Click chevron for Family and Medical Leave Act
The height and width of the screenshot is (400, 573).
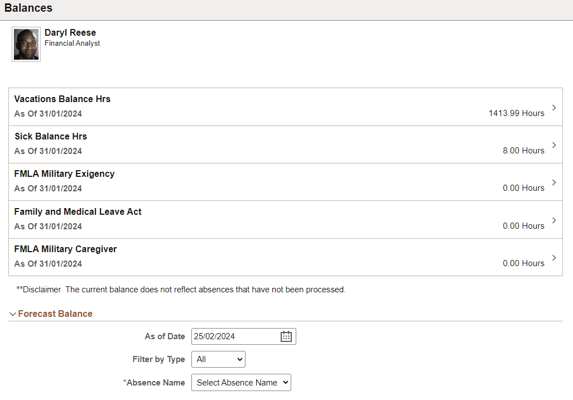tap(553, 220)
